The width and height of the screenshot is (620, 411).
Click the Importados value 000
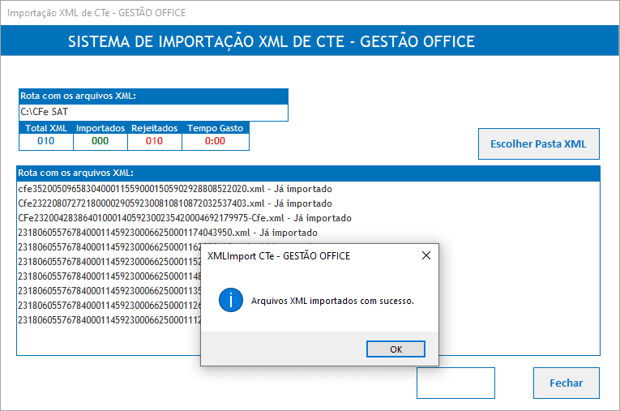[100, 141]
